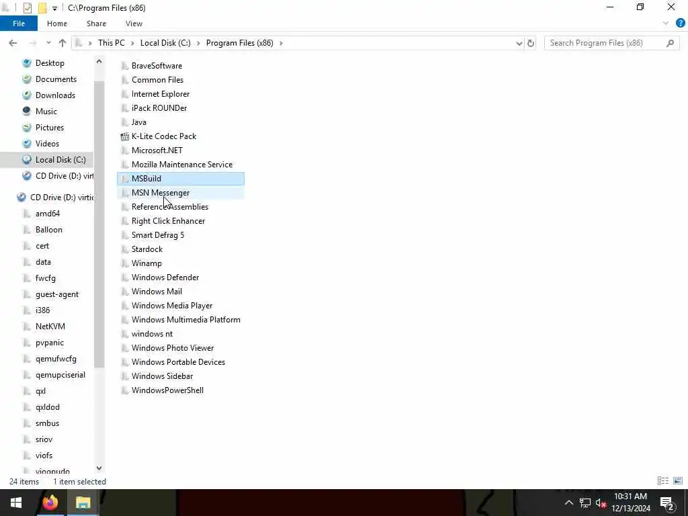This screenshot has height=516, width=688.
Task: Switch to the Share ribbon tab
Action: 96,24
